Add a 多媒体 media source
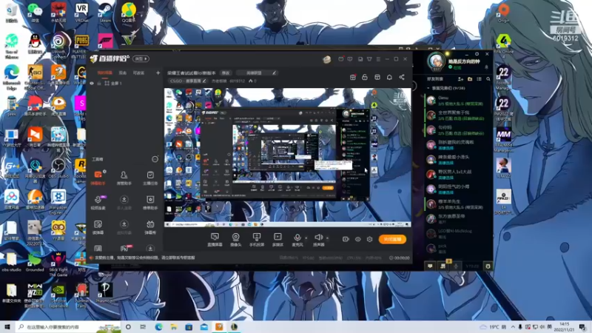The image size is (592, 333). 277,239
